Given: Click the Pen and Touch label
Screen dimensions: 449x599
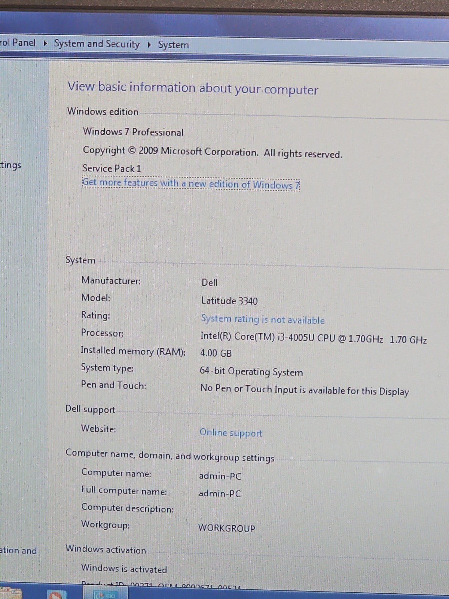Looking at the screenshot, I should pyautogui.click(x=114, y=385).
